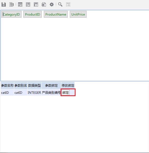Viewport: 149px width, 153px height.
Task: Open the first layout window icon
Action: (20, 4)
